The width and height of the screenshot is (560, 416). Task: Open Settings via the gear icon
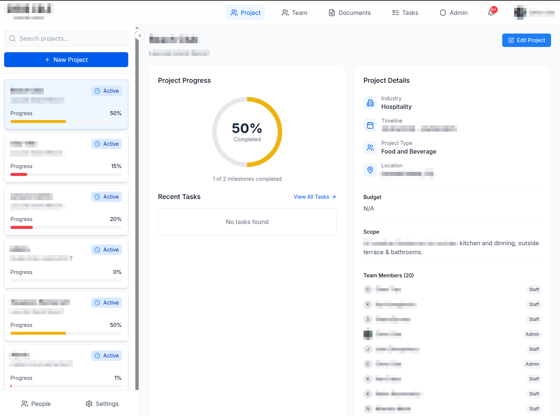tap(89, 404)
